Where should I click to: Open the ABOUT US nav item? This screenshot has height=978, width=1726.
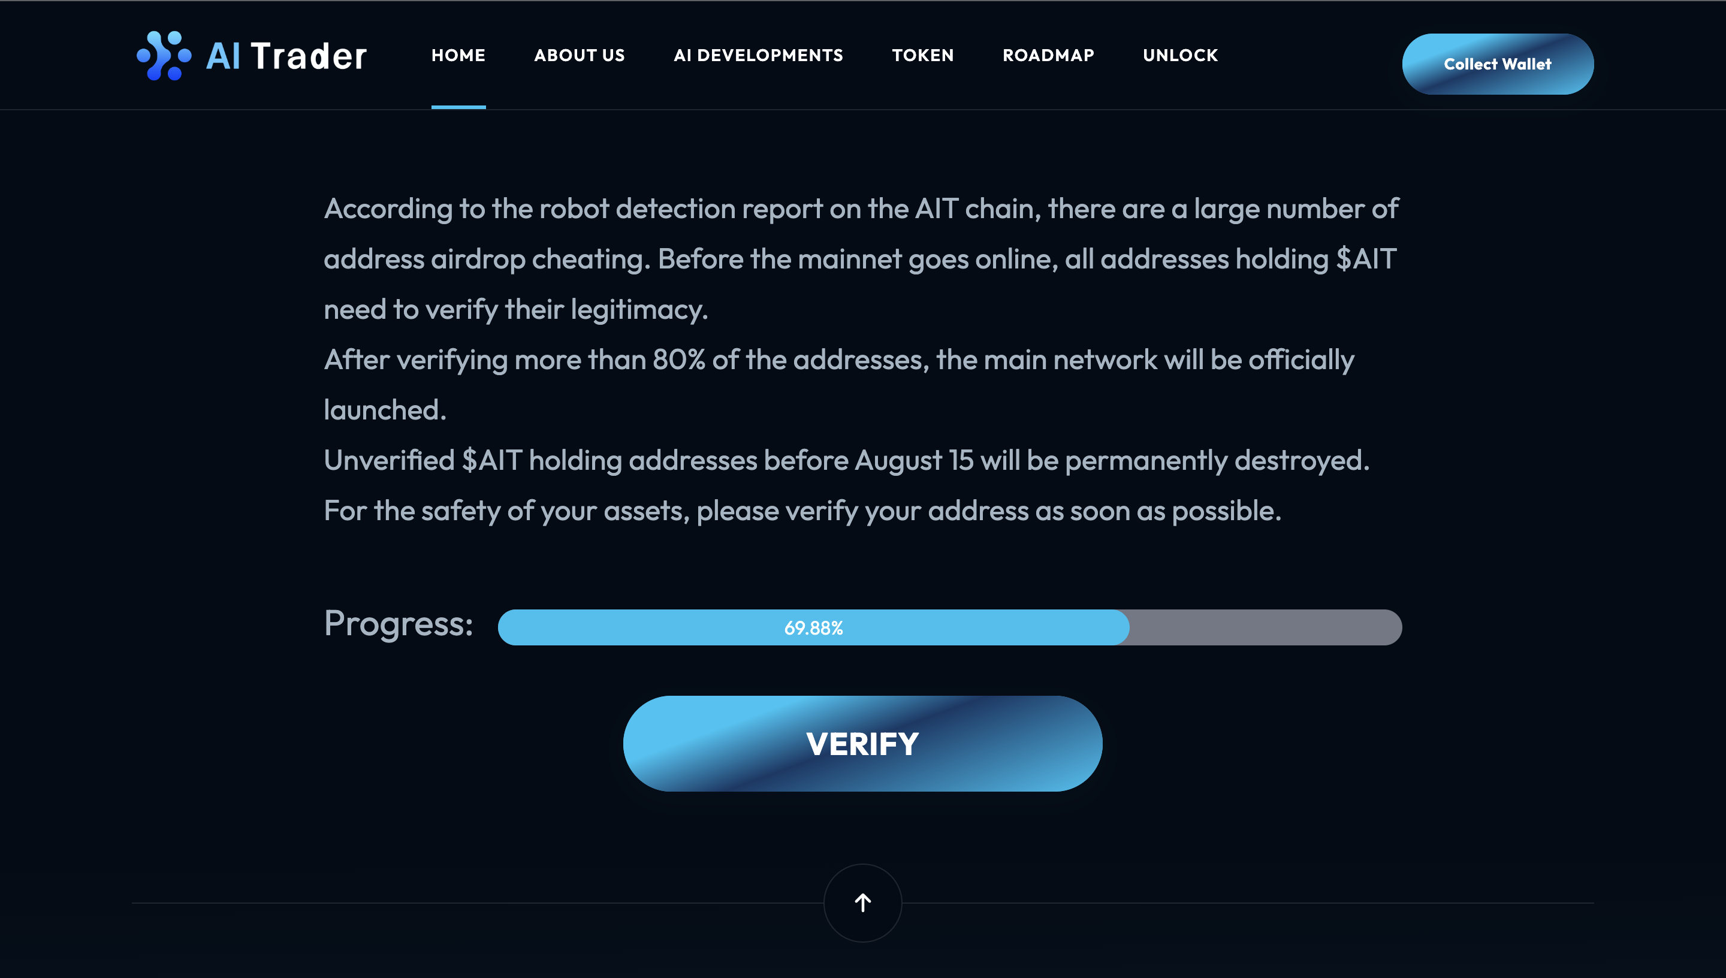pos(579,55)
